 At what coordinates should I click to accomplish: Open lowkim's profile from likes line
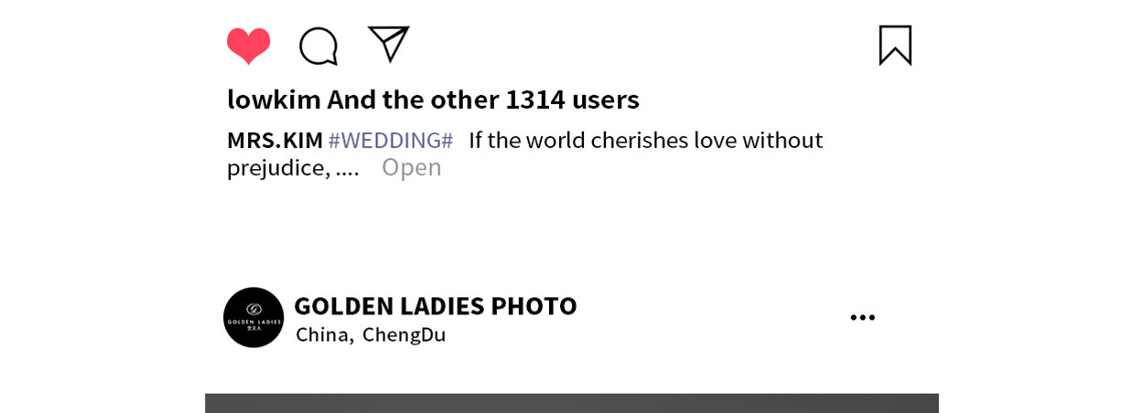[274, 100]
